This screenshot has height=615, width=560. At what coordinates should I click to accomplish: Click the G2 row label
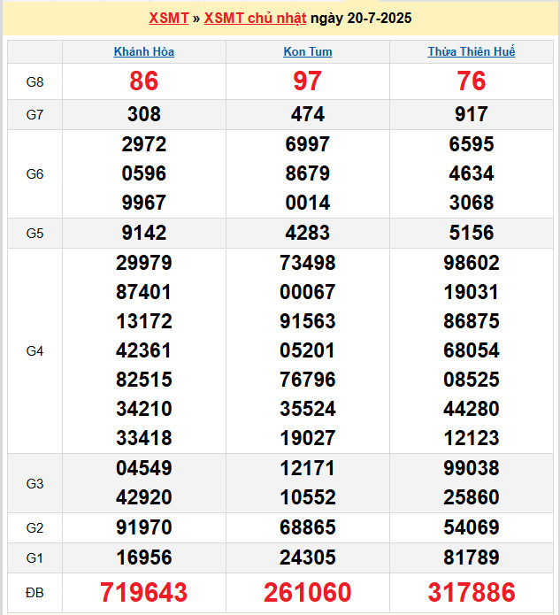35,528
